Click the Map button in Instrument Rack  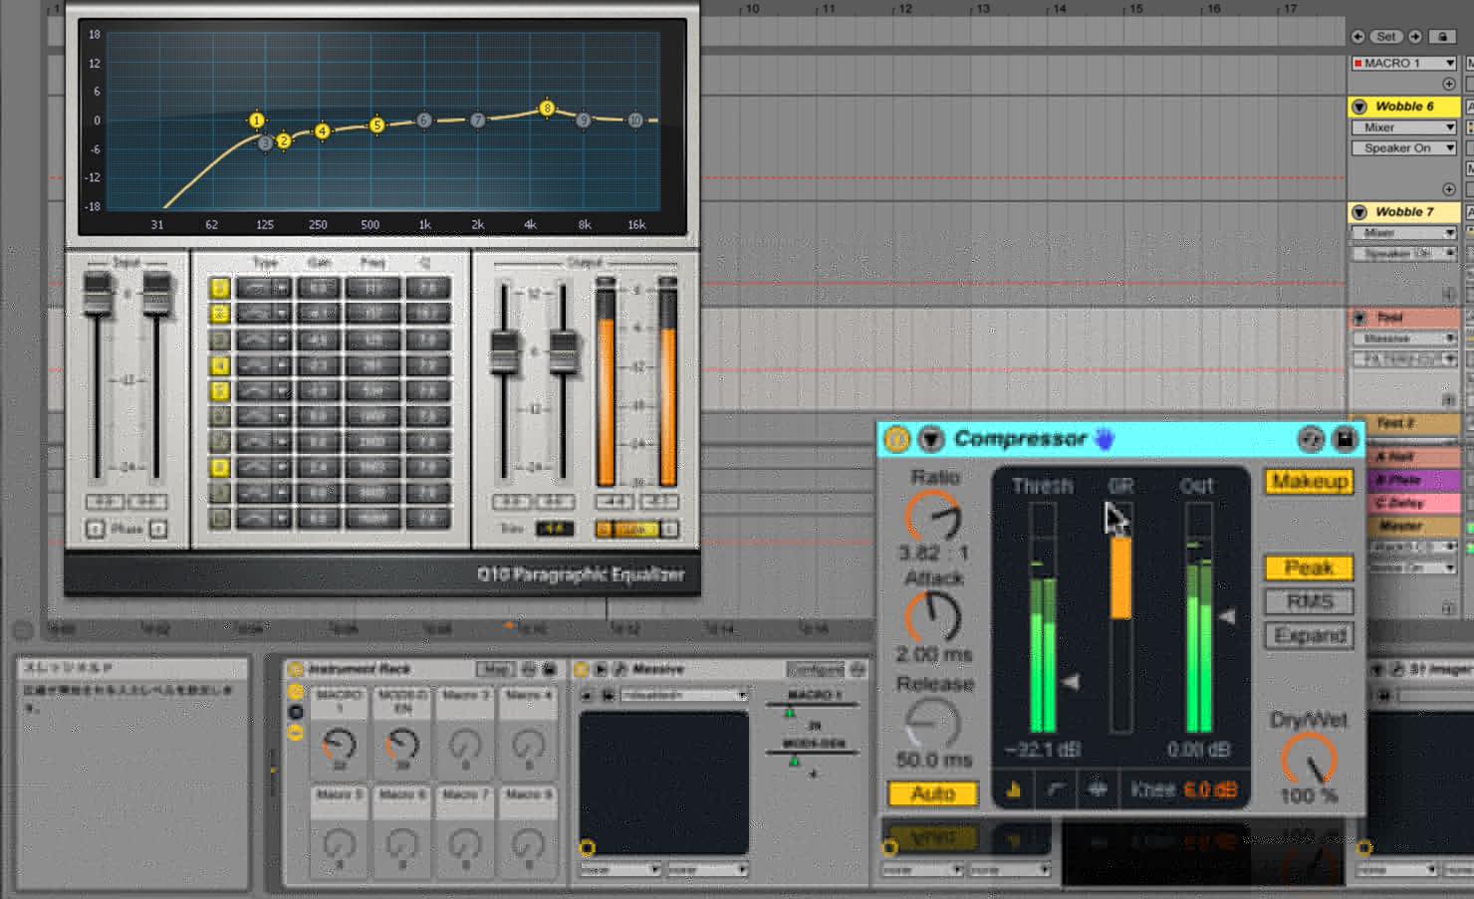(x=494, y=669)
